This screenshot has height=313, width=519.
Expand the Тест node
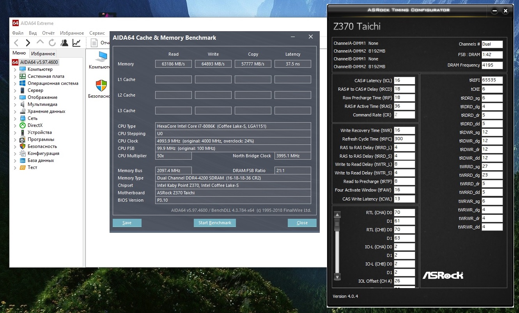(x=15, y=167)
